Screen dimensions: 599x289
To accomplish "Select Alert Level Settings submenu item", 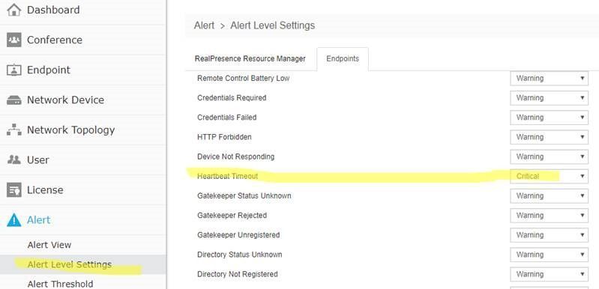I will point(70,264).
